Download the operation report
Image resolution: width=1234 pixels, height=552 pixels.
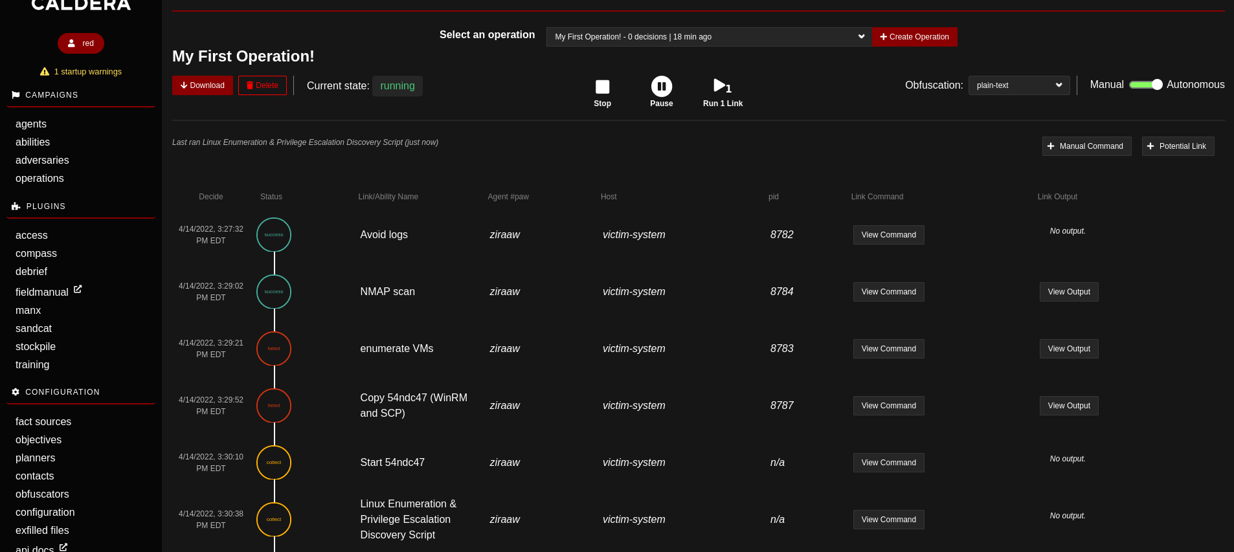click(x=203, y=85)
